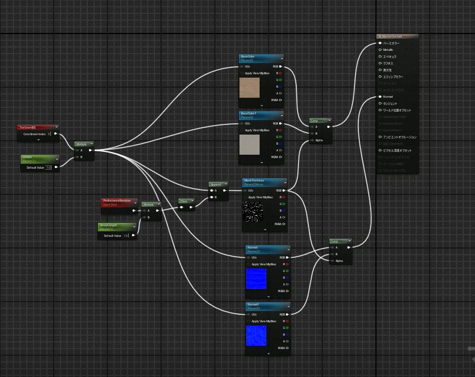The height and width of the screenshot is (377, 475).
Task: Click Apply View MipBias pin on MaskTextures
Action: click(245, 197)
